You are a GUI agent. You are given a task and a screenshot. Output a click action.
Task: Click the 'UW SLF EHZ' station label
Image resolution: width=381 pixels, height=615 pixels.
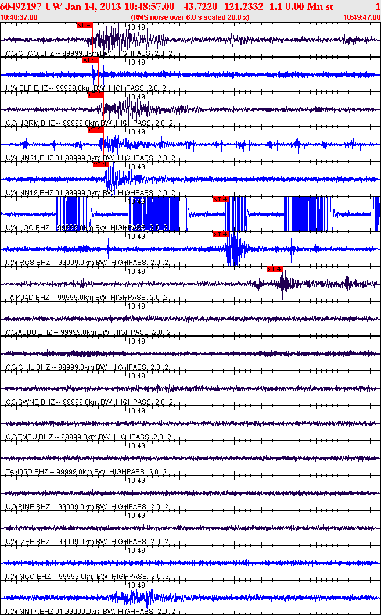pos(28,88)
